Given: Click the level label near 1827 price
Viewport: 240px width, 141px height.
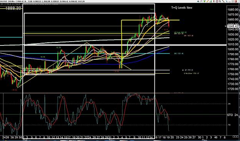Looking at the screenshot, I should coord(189,35).
